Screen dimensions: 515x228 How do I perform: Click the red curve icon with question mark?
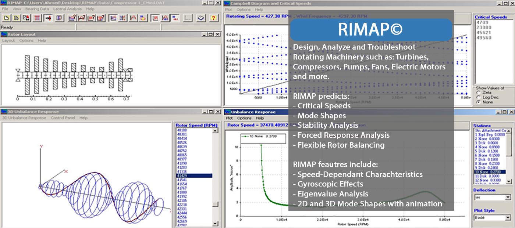tap(82, 18)
